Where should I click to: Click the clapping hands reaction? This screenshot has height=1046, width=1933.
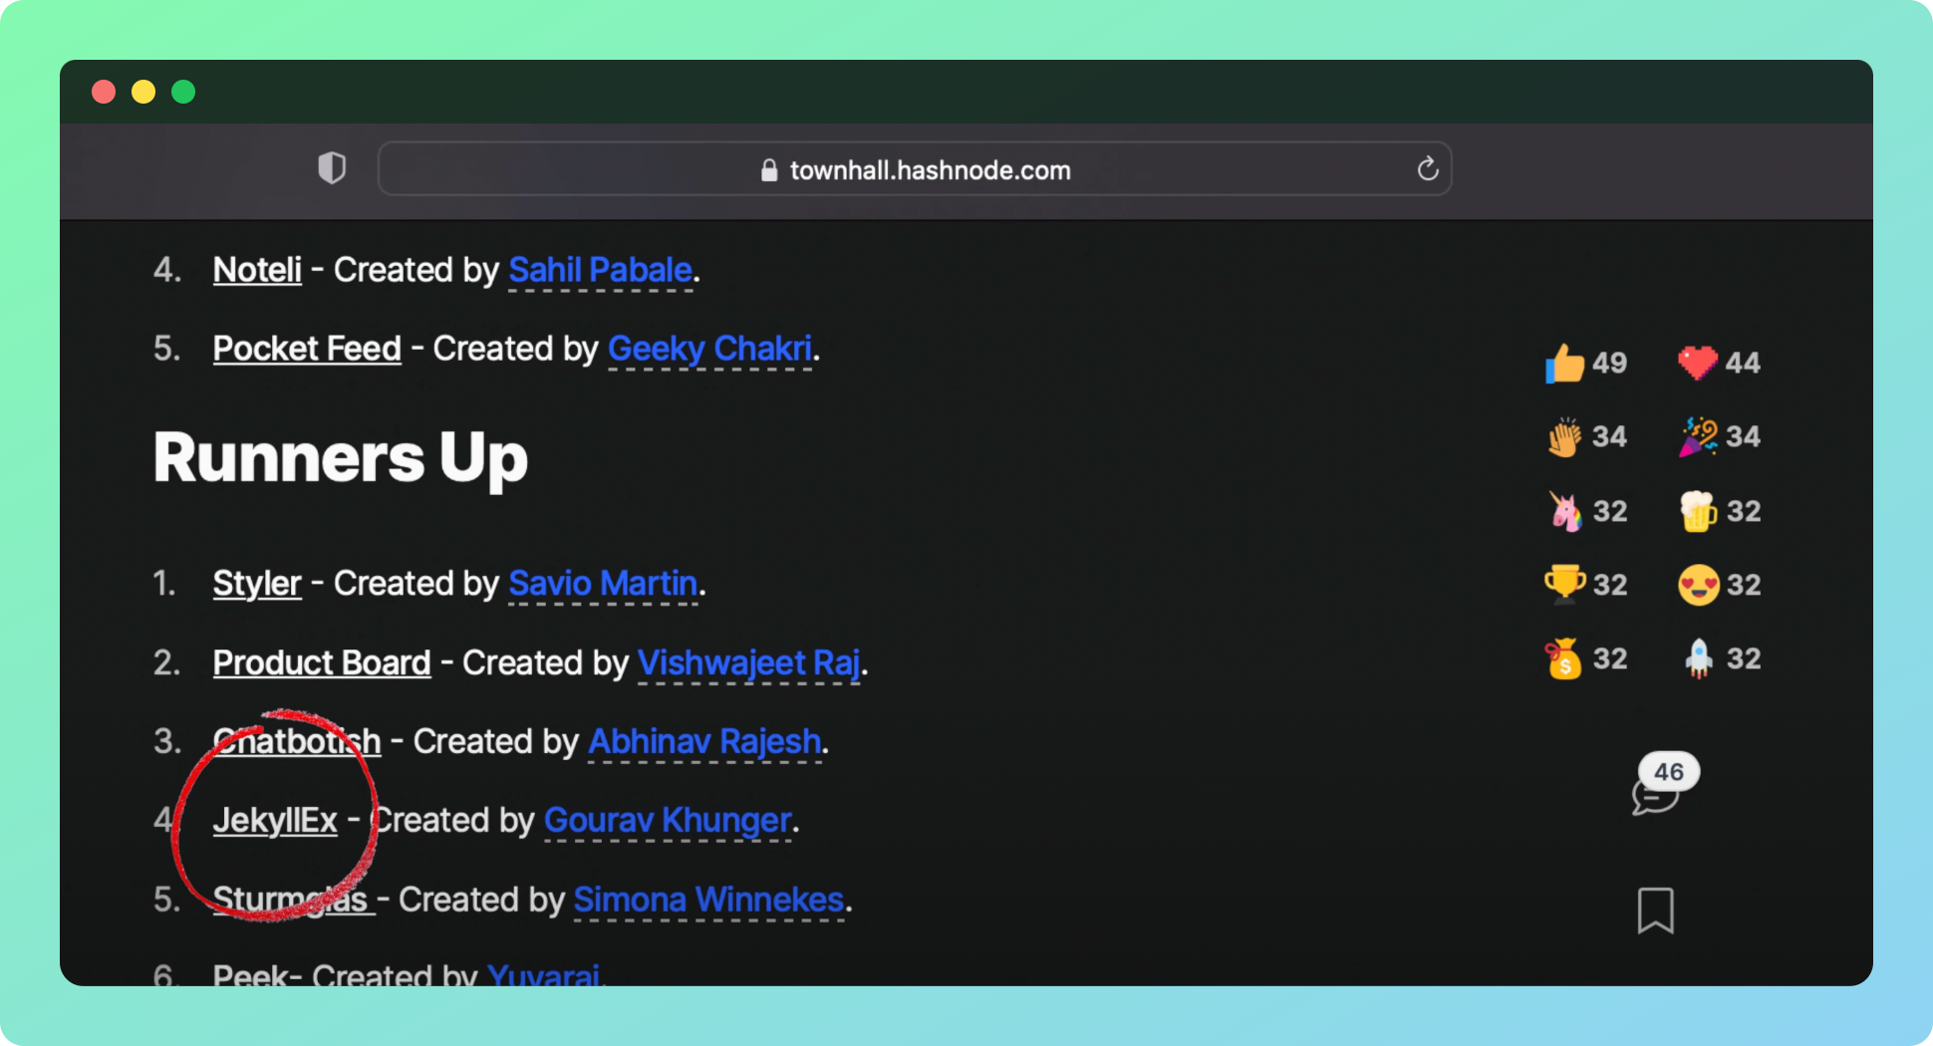1585,436
